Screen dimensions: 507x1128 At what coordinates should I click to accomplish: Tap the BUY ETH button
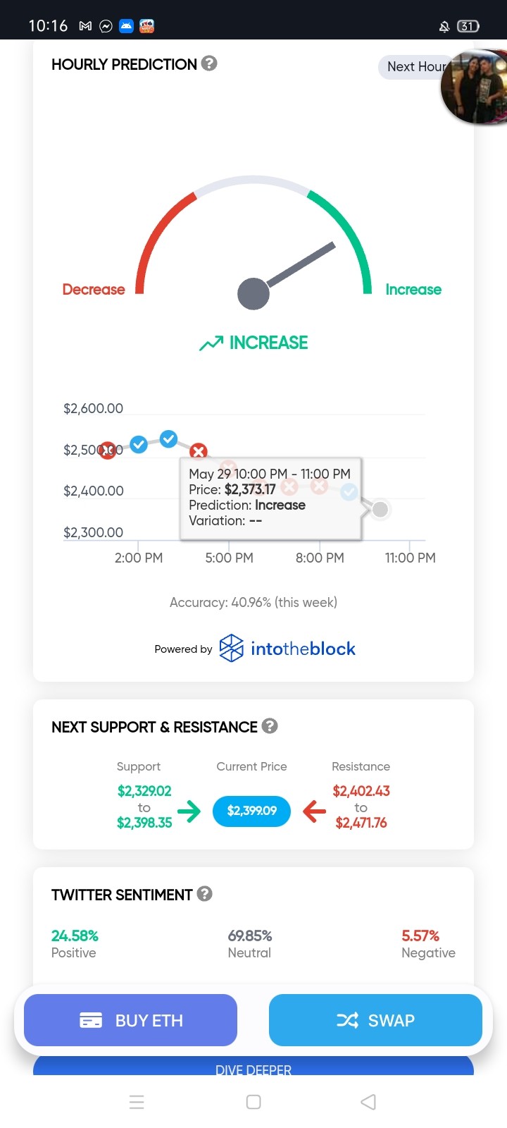pos(130,1020)
